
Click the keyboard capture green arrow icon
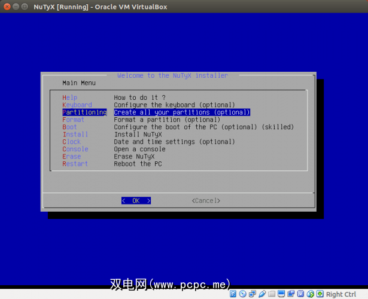tap(320, 294)
